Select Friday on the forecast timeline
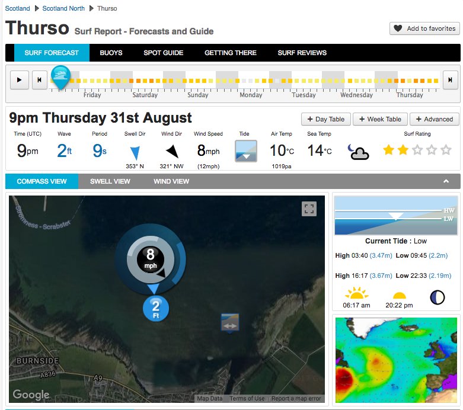Screen dimensions: 463x410 92,95
